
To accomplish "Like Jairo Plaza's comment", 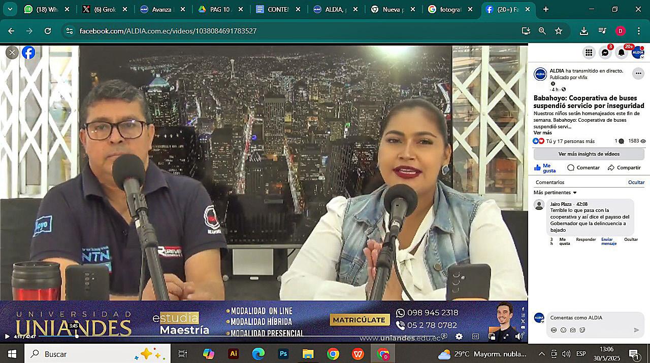I will 565,241.
